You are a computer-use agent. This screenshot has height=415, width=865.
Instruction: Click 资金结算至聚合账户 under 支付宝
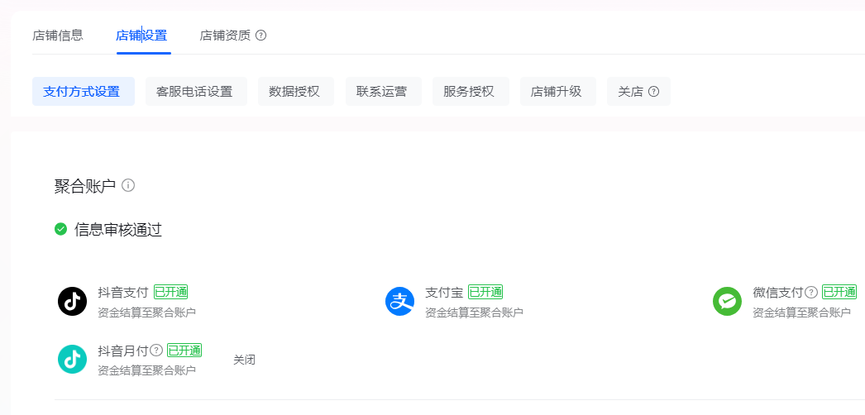point(475,312)
